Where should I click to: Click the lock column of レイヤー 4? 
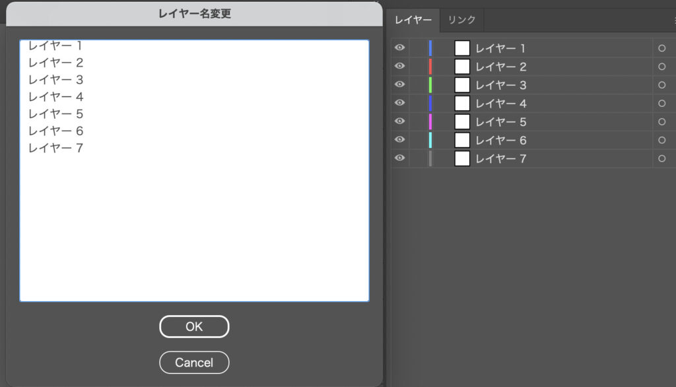417,103
